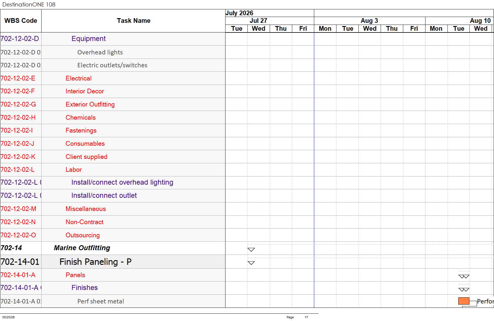Select the Overhead lights task
The height and width of the screenshot is (321, 494).
[x=100, y=52]
